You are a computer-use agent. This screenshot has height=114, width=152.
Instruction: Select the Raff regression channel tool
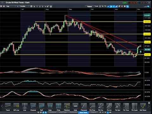click(x=41, y=107)
